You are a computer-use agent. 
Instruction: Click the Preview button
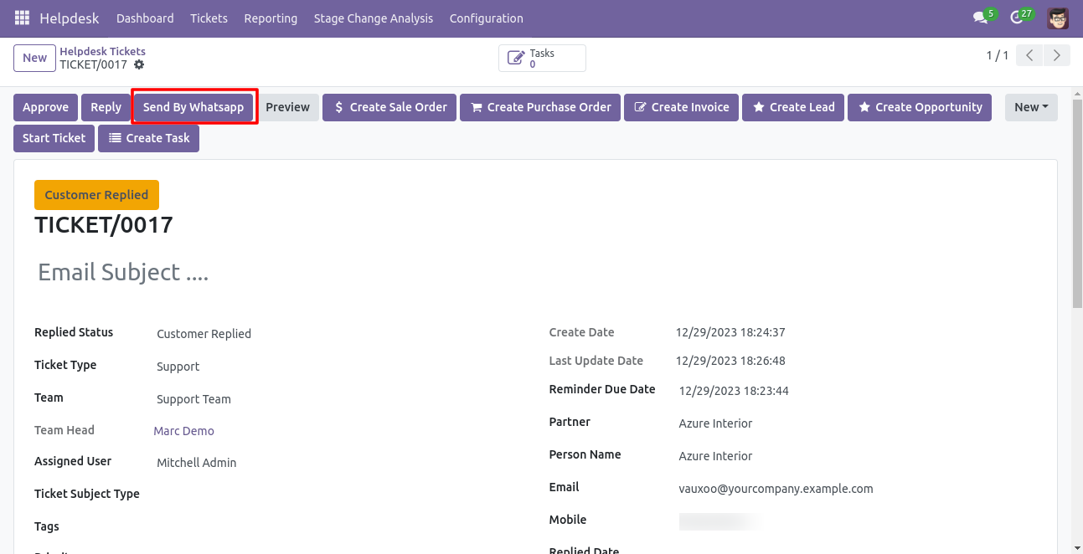287,107
